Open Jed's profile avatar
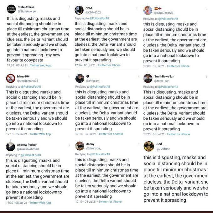 (148, 146)
